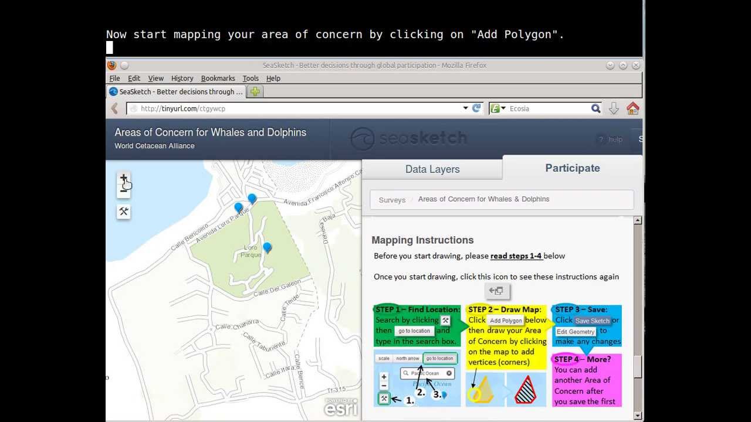Open the History menu
Image resolution: width=751 pixels, height=422 pixels.
click(182, 78)
